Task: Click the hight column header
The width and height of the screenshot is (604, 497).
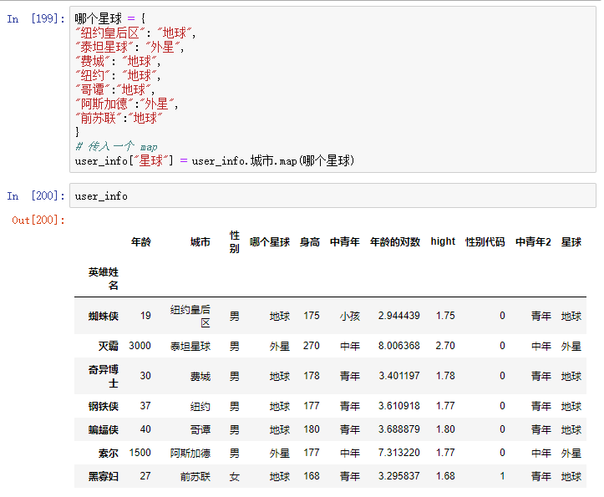Action: pyautogui.click(x=443, y=241)
